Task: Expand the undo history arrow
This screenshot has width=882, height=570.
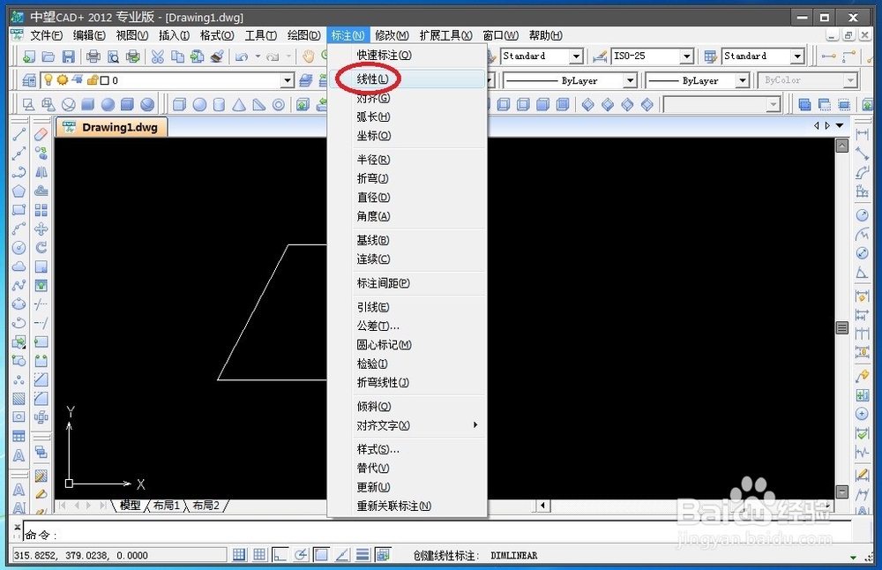Action: click(258, 56)
